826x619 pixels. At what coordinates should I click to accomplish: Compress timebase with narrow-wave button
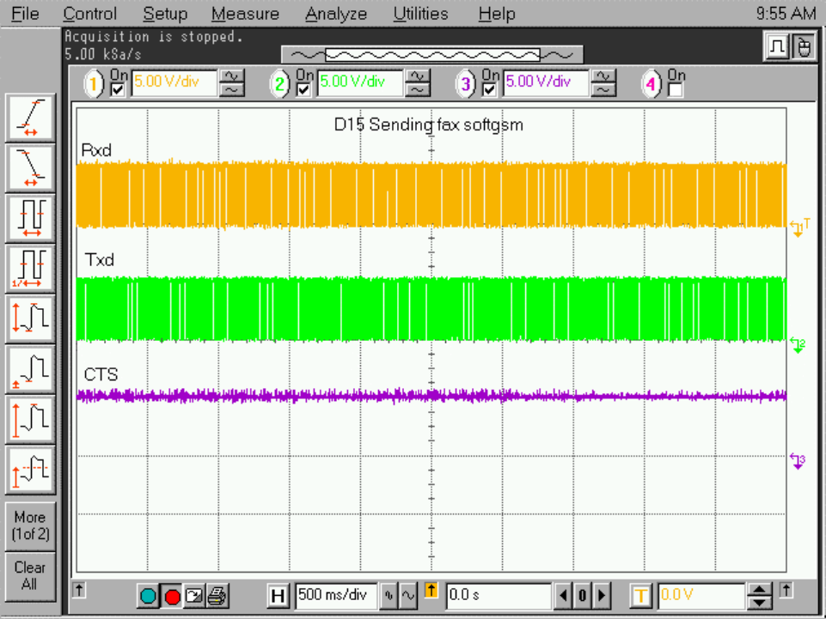tap(389, 596)
